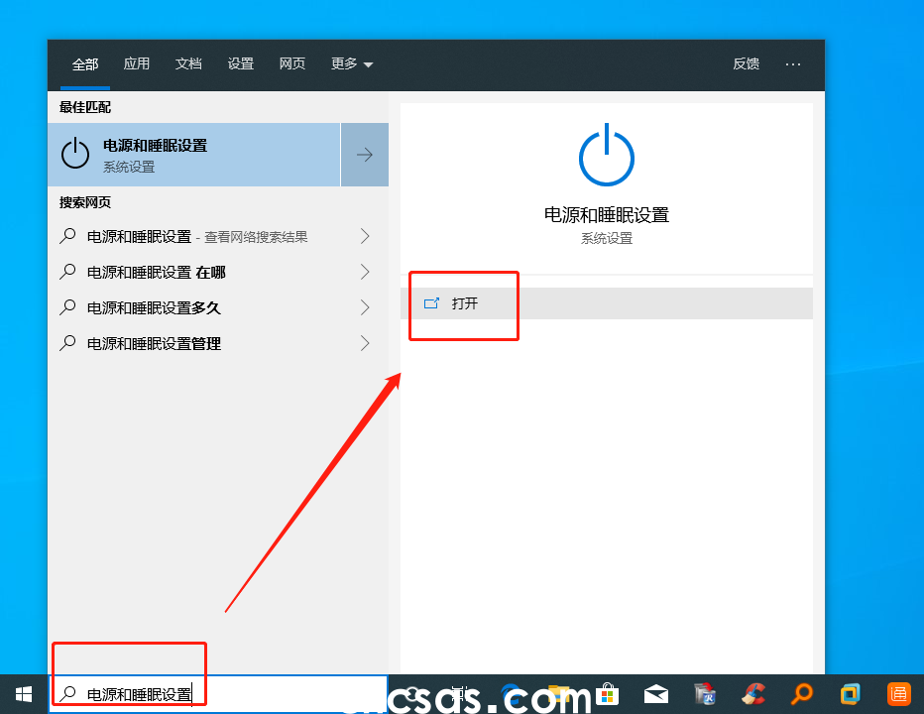This screenshot has width=924, height=714.
Task: Click the Windows Start button
Action: coord(24,694)
